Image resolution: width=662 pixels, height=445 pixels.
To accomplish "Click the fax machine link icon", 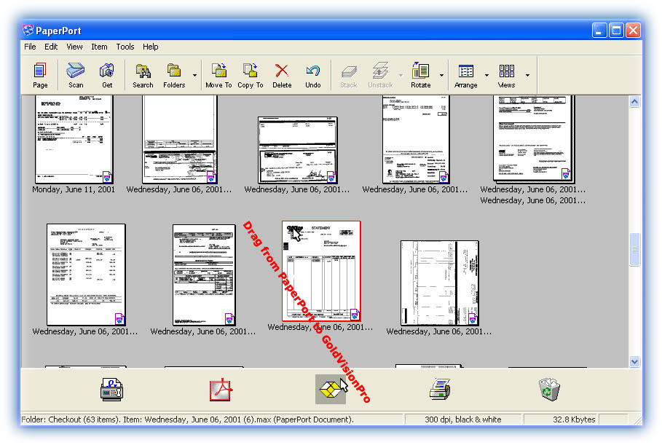I will [112, 389].
